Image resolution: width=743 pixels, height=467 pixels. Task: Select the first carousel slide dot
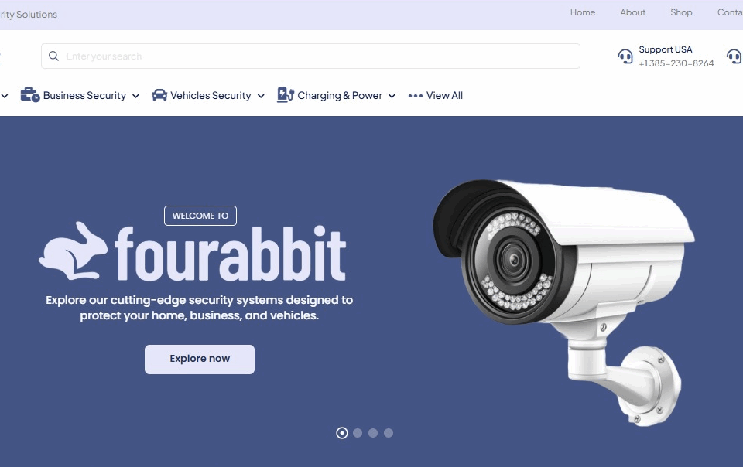coord(341,433)
